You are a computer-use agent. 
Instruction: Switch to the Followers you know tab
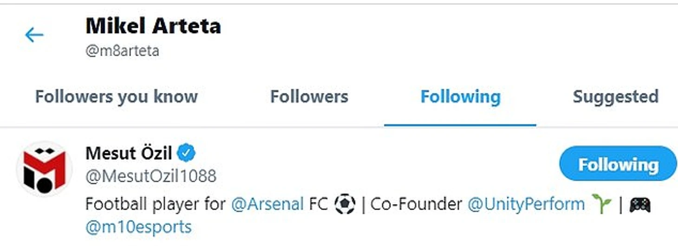[x=117, y=97]
